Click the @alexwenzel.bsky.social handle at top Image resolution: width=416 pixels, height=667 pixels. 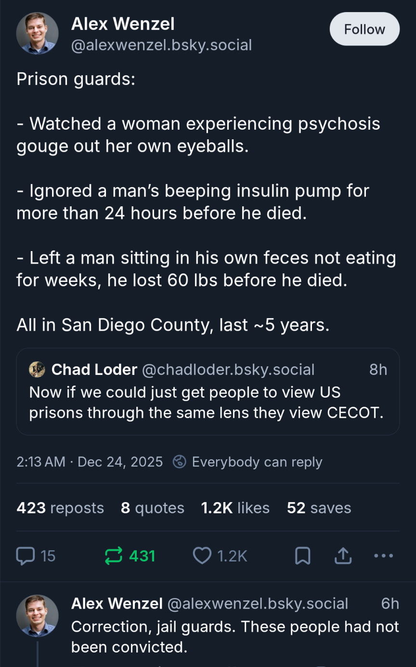162,45
